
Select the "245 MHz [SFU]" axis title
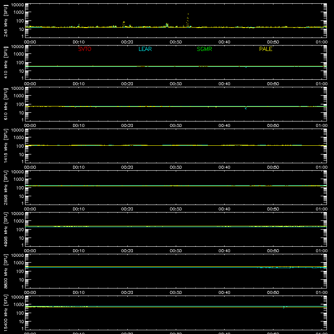click(5, 20)
